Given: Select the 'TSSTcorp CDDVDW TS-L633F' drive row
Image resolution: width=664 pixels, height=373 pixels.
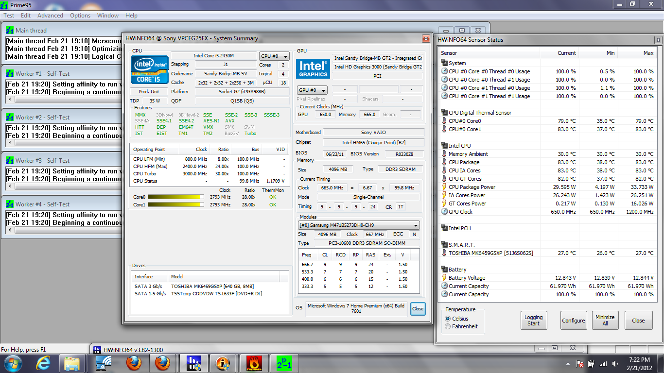Looking at the screenshot, I should tap(210, 294).
